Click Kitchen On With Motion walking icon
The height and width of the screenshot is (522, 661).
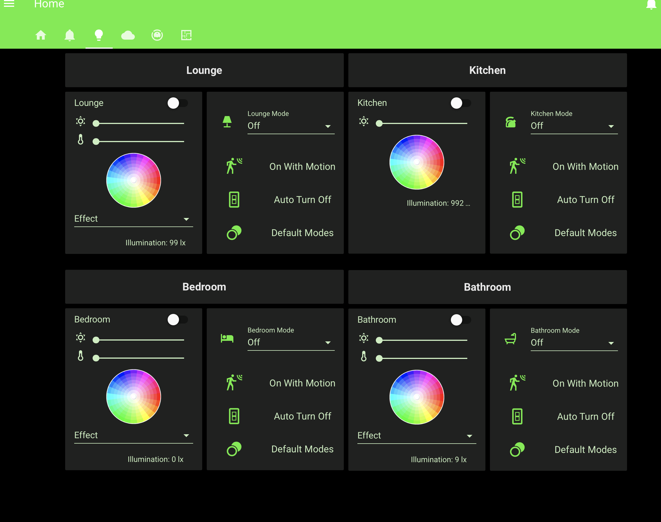point(517,166)
